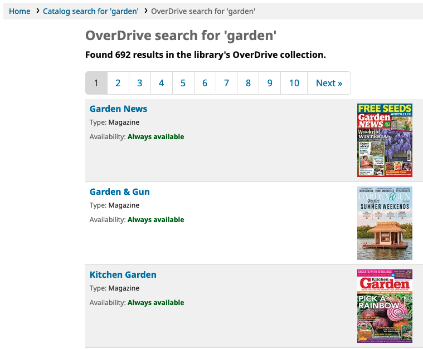This screenshot has height=349, width=423.
Task: Navigate to results page 4
Action: coord(162,83)
